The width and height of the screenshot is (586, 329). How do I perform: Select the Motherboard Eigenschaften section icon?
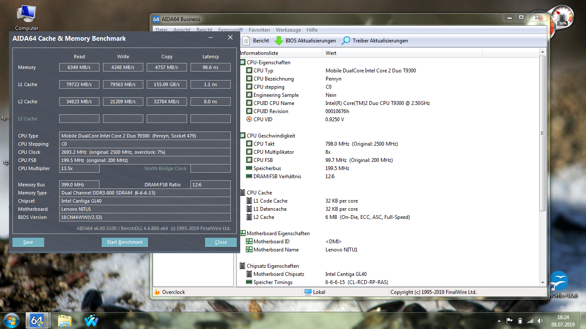click(x=242, y=233)
